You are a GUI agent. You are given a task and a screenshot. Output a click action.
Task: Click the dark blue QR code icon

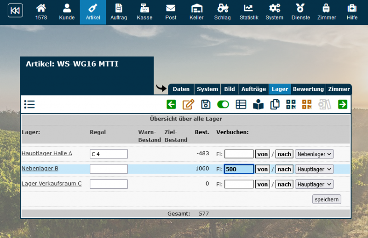[x=291, y=104]
